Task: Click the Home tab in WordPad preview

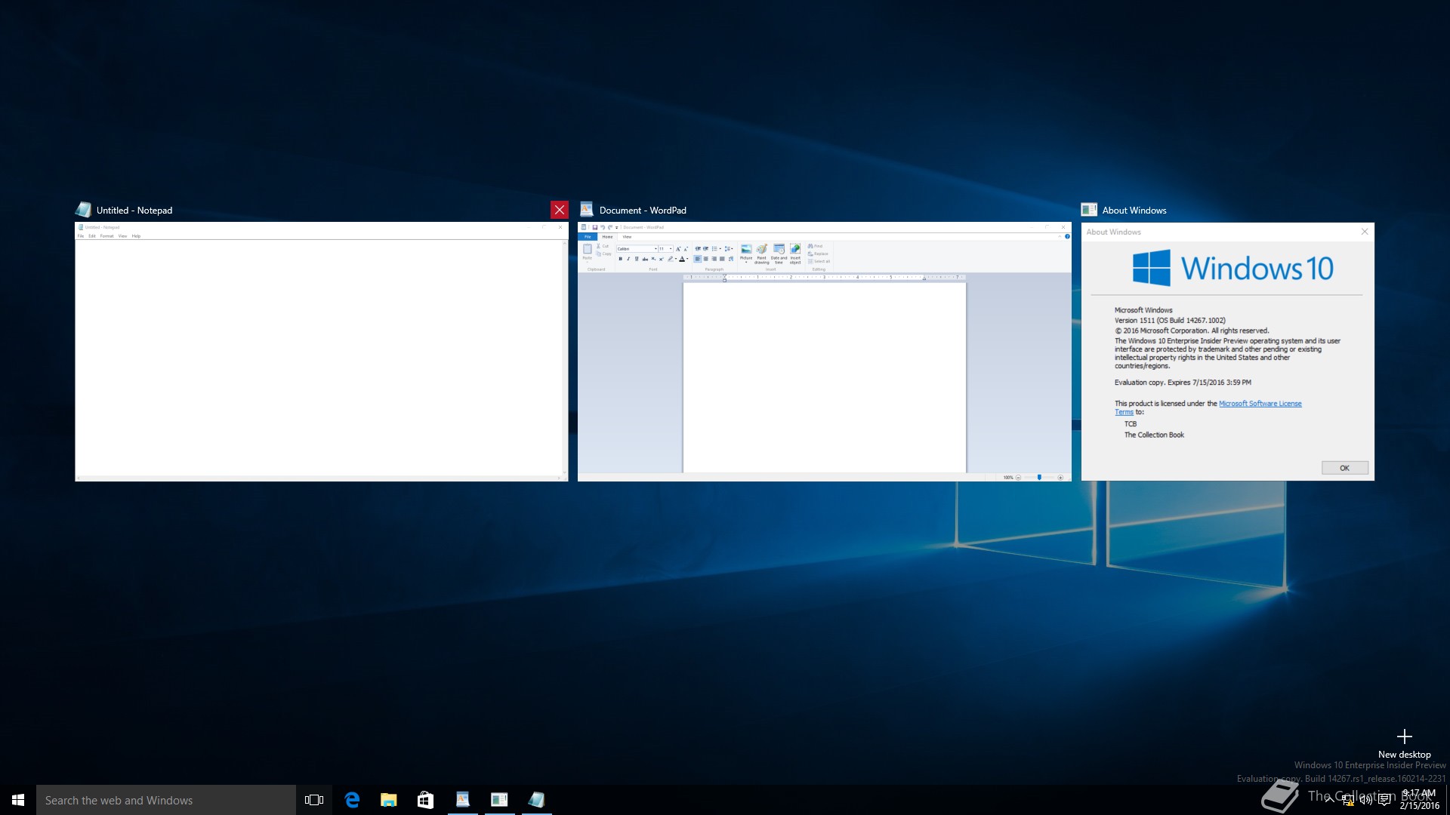Action: coord(607,237)
